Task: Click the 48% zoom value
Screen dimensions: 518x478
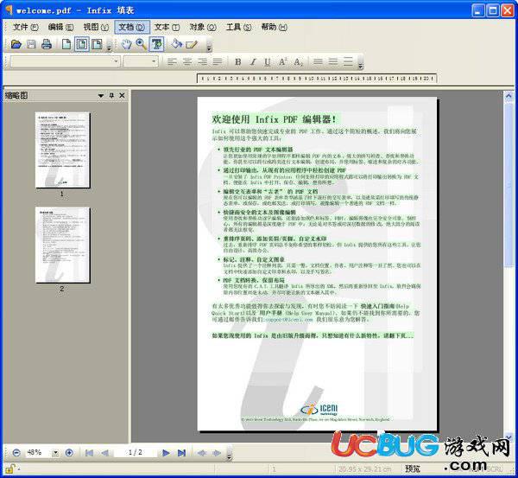Action: coord(35,452)
